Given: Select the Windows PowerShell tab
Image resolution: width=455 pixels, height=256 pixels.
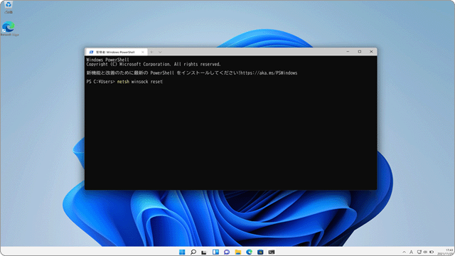Looking at the screenshot, I should click(116, 52).
